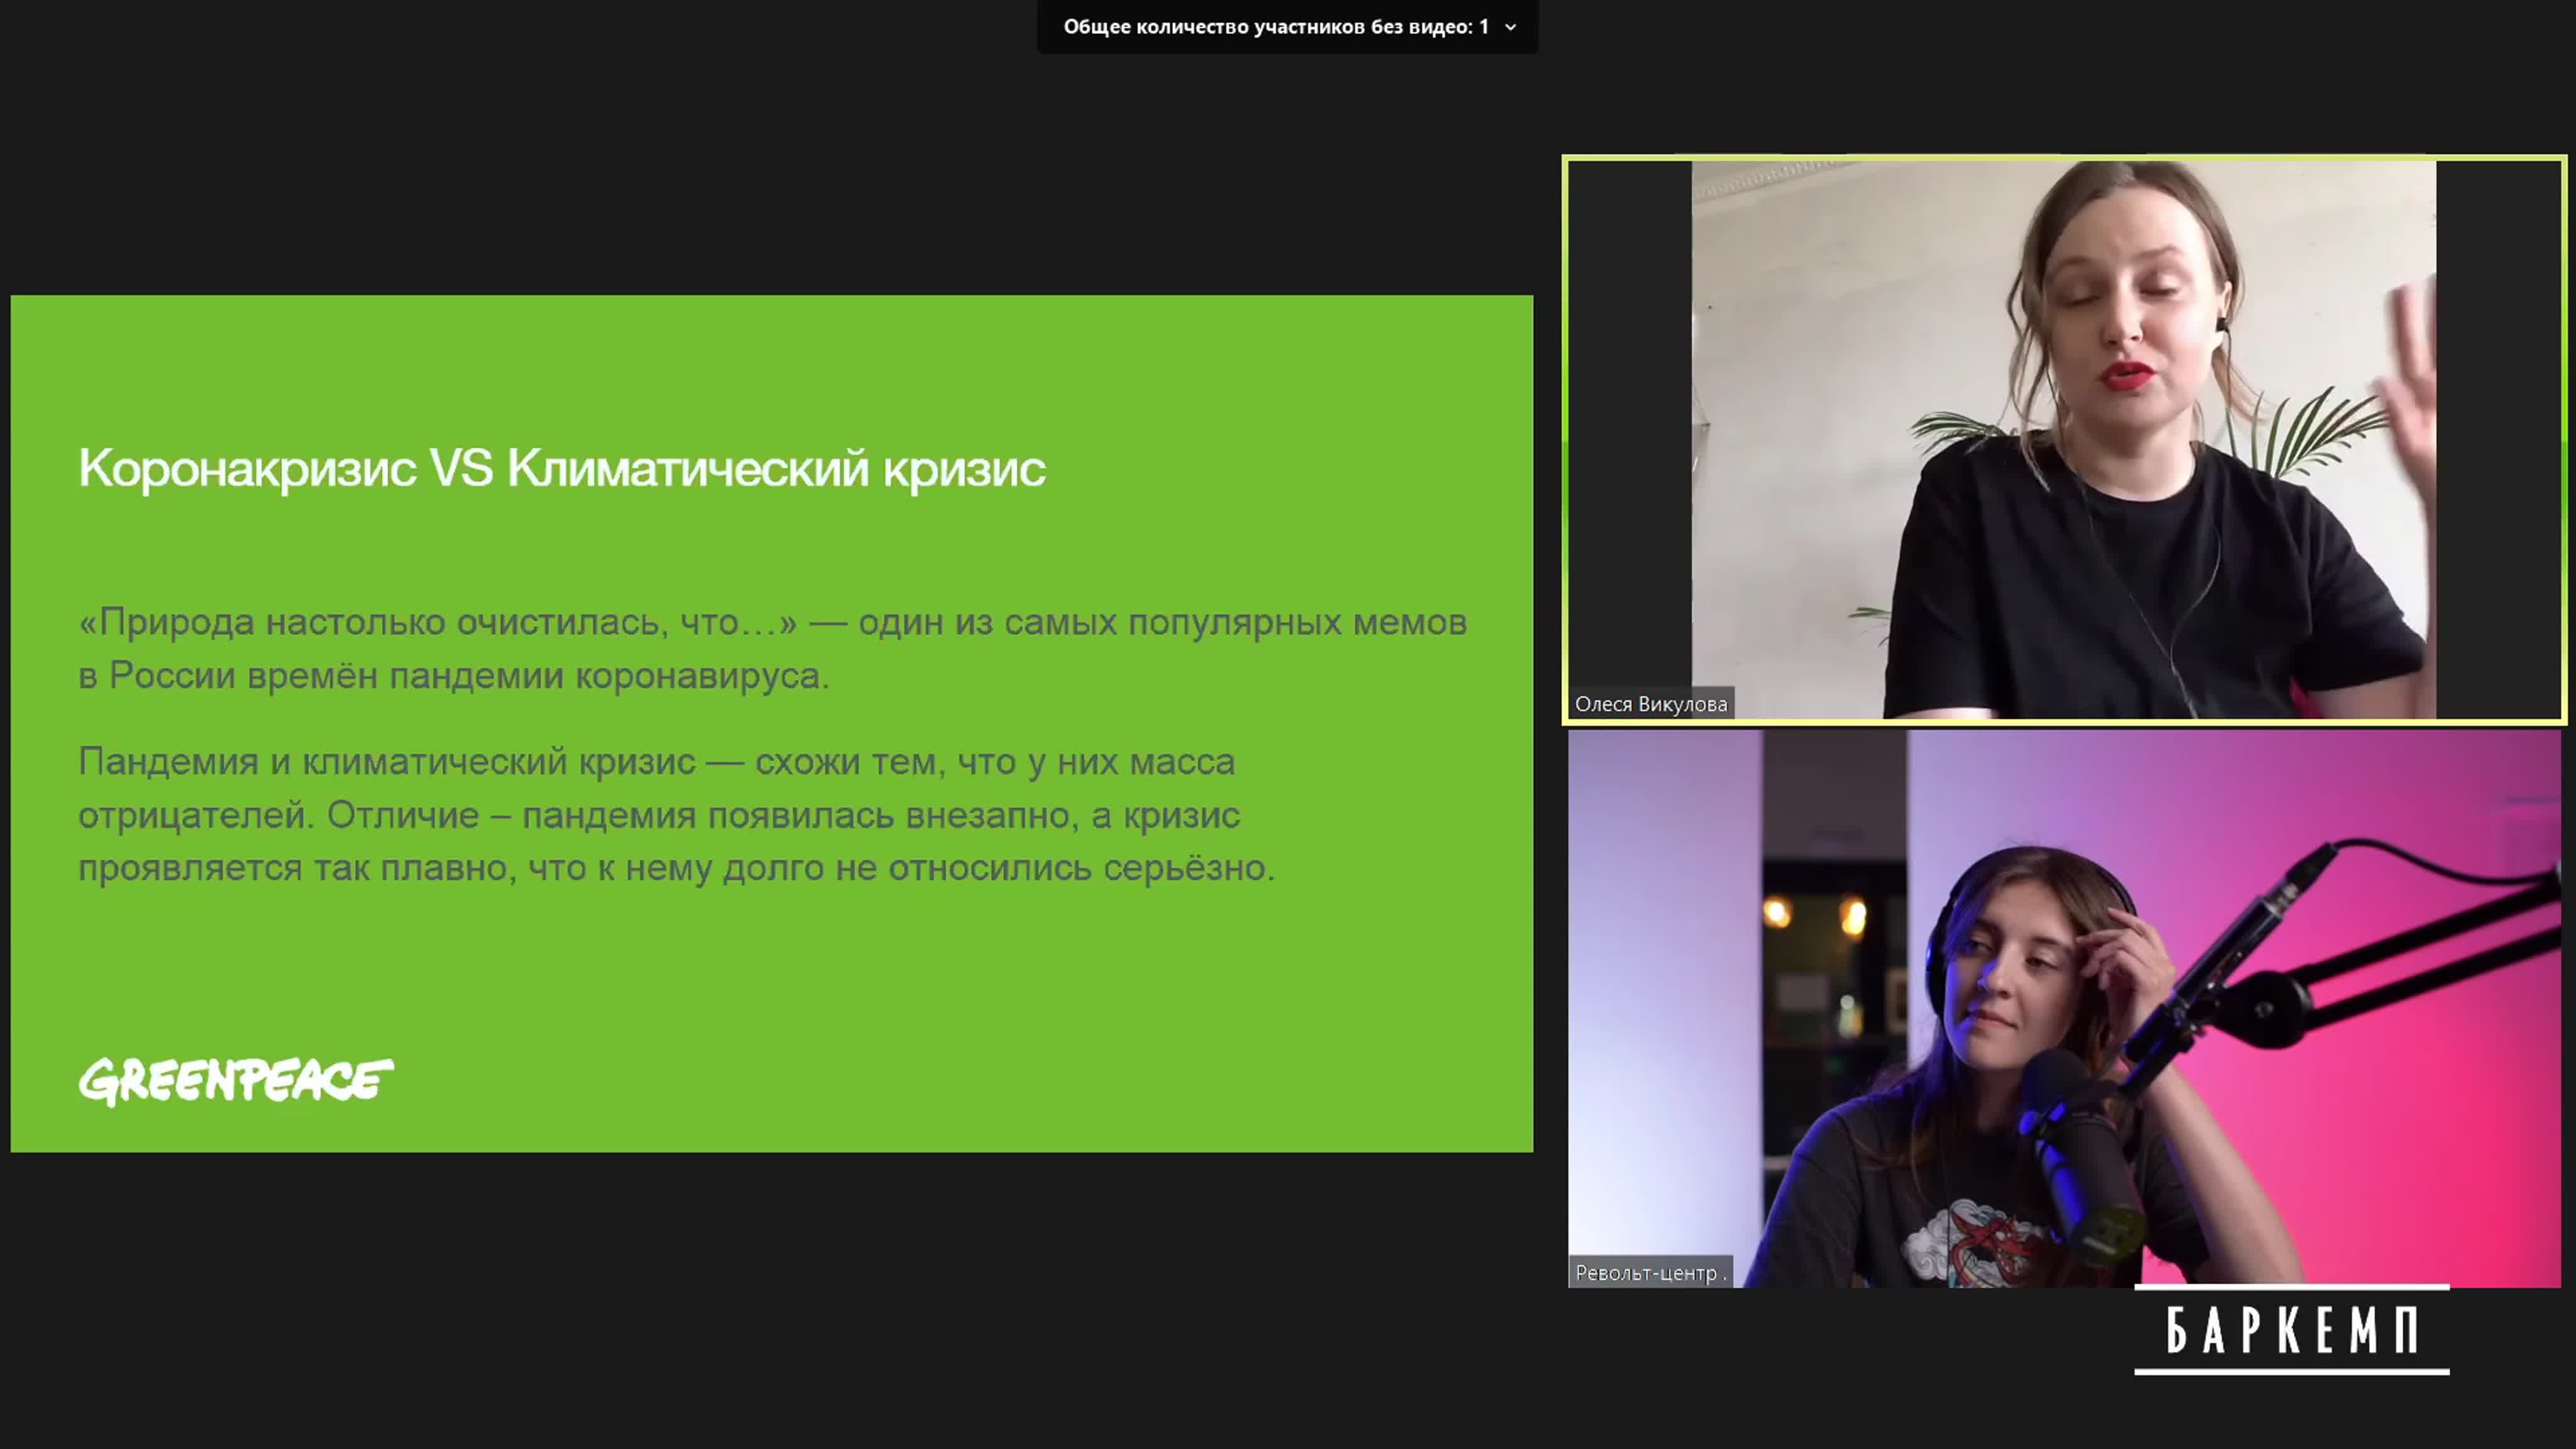Expand the non-video participants chevron
Screen dimensions: 2576x1449
tap(1510, 27)
